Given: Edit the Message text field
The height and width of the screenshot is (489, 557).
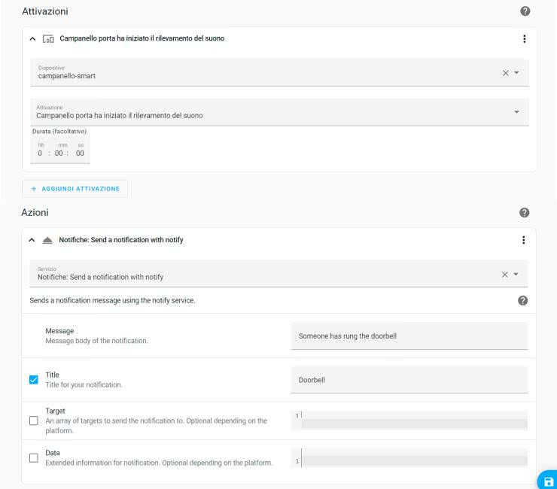Looking at the screenshot, I should click(409, 336).
